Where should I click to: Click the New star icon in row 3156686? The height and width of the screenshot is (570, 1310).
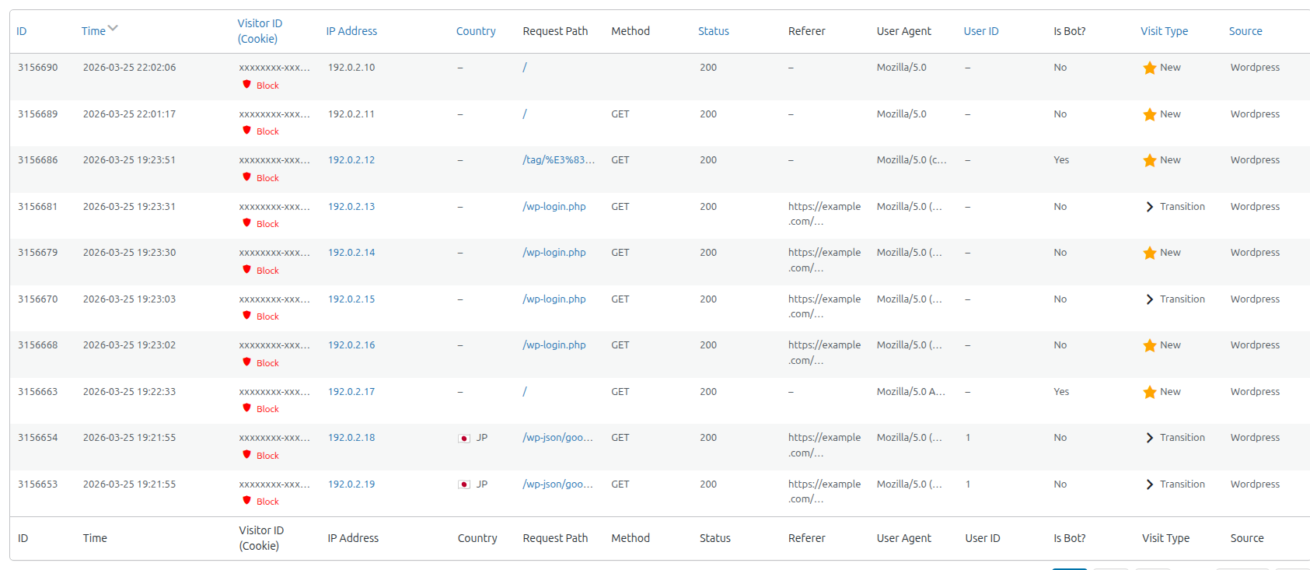1150,160
